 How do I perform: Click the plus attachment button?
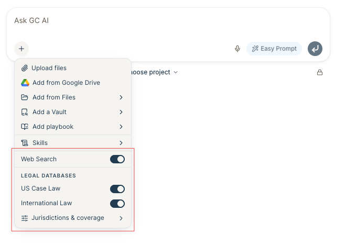(21, 49)
